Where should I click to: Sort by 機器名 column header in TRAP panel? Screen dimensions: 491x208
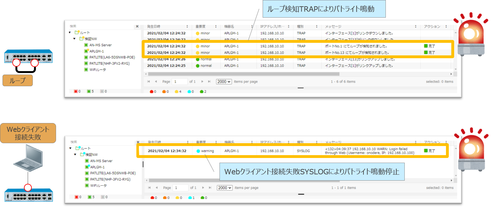[x=229, y=27]
